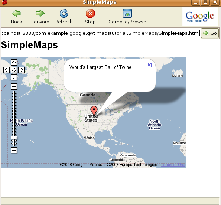
Task: Return to last result using center pan button
Action: click(x=14, y=70)
